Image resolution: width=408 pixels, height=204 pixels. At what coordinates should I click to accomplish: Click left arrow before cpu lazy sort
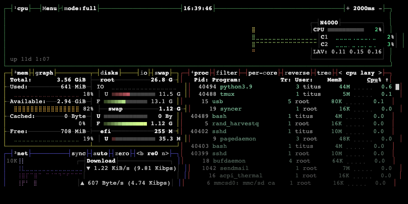coord(341,73)
